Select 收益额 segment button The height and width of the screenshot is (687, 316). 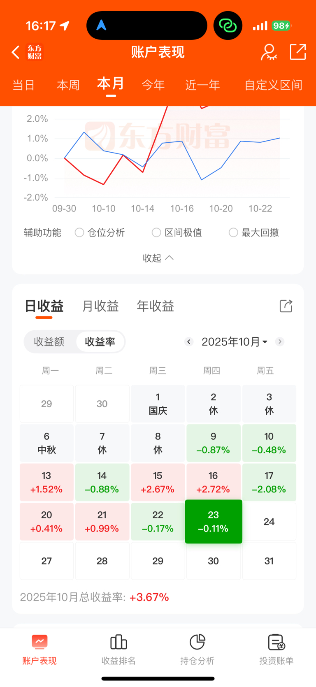(x=49, y=341)
